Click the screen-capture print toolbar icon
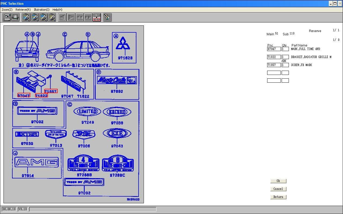343x214 pixels. click(7, 17)
